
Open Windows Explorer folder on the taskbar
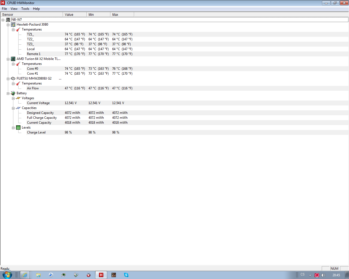pyautogui.click(x=38, y=275)
